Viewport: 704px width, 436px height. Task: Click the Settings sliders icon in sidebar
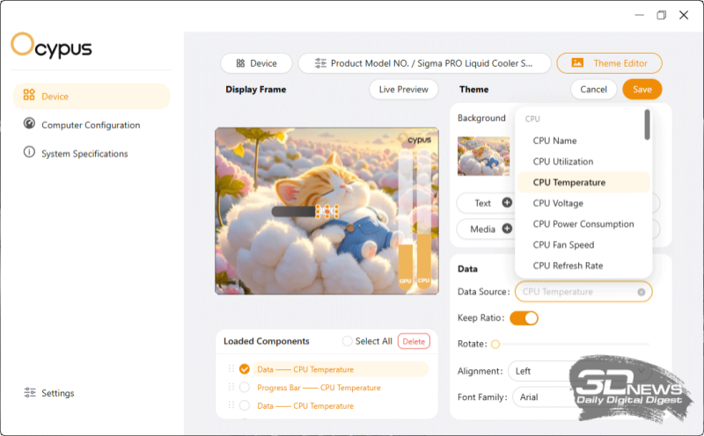(x=30, y=393)
